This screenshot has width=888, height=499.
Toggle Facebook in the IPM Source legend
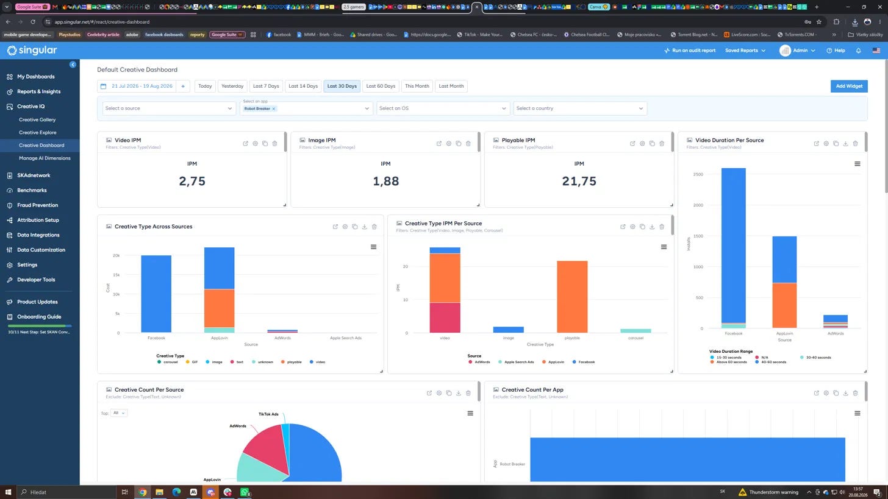584,362
